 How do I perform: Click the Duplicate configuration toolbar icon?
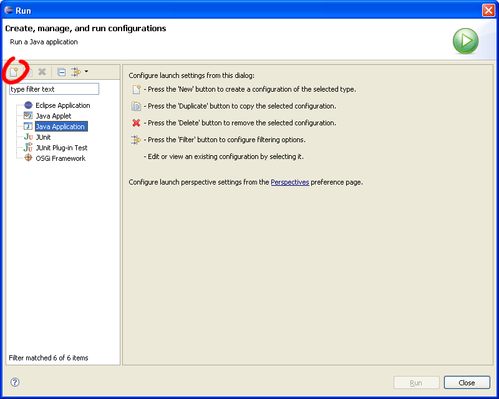(x=28, y=72)
